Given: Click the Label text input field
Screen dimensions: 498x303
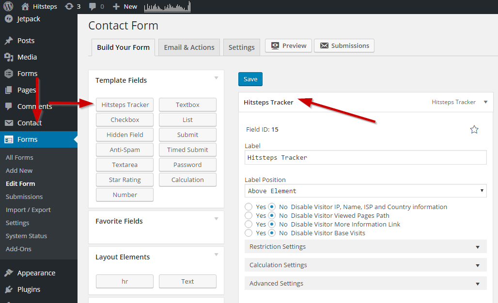Looking at the screenshot, I should (366, 157).
